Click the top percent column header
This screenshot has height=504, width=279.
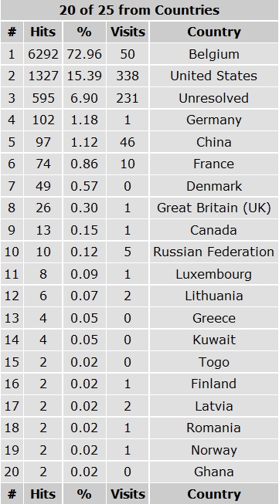pos(84,32)
